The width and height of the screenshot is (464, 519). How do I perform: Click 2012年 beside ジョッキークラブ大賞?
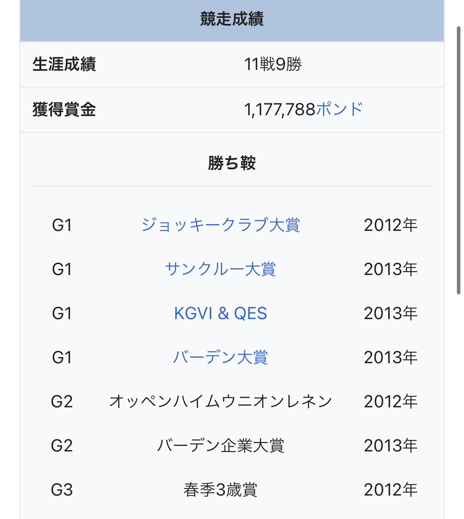(x=391, y=225)
